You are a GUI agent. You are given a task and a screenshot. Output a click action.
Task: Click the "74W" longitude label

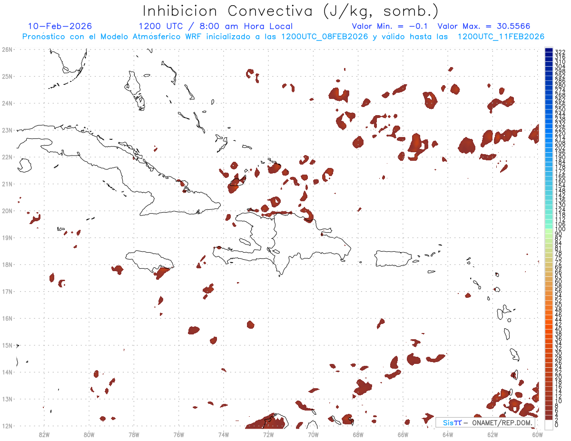click(x=224, y=434)
